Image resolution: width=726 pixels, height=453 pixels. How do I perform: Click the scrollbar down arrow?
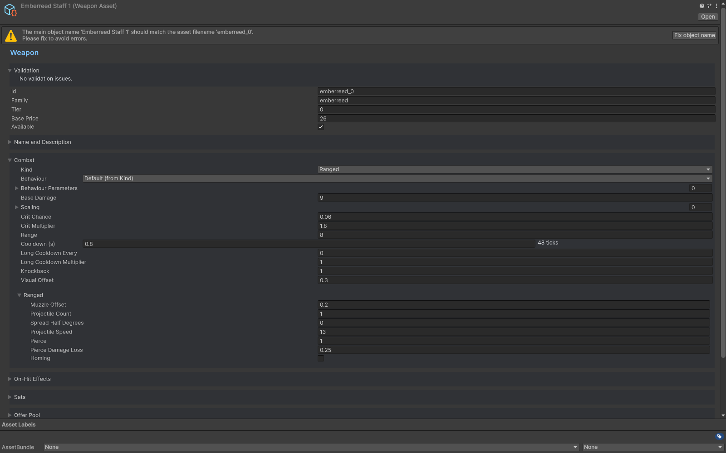pyautogui.click(x=723, y=415)
